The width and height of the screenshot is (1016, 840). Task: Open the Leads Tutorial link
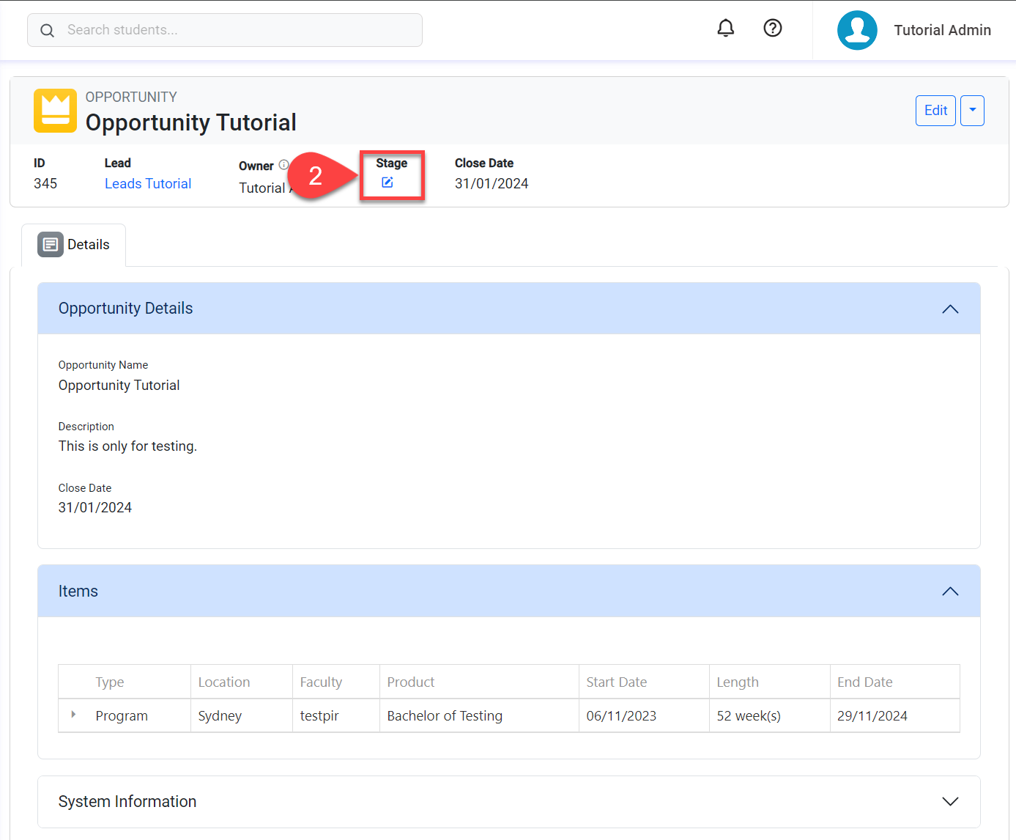[x=148, y=184]
